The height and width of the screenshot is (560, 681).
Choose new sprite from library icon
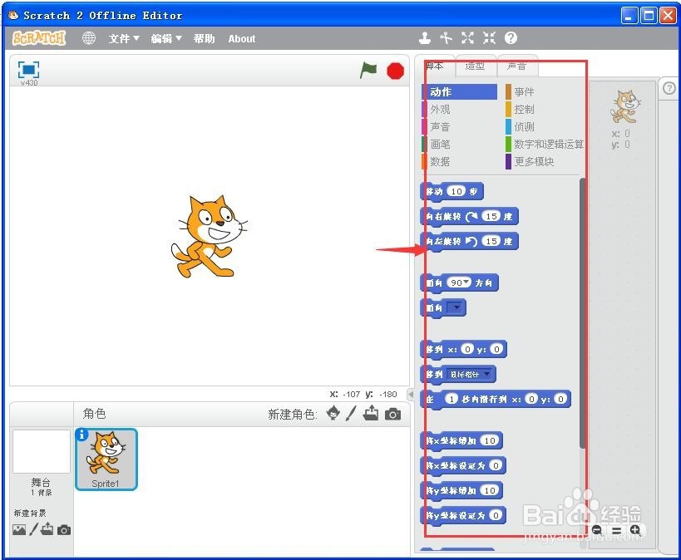pyautogui.click(x=333, y=413)
